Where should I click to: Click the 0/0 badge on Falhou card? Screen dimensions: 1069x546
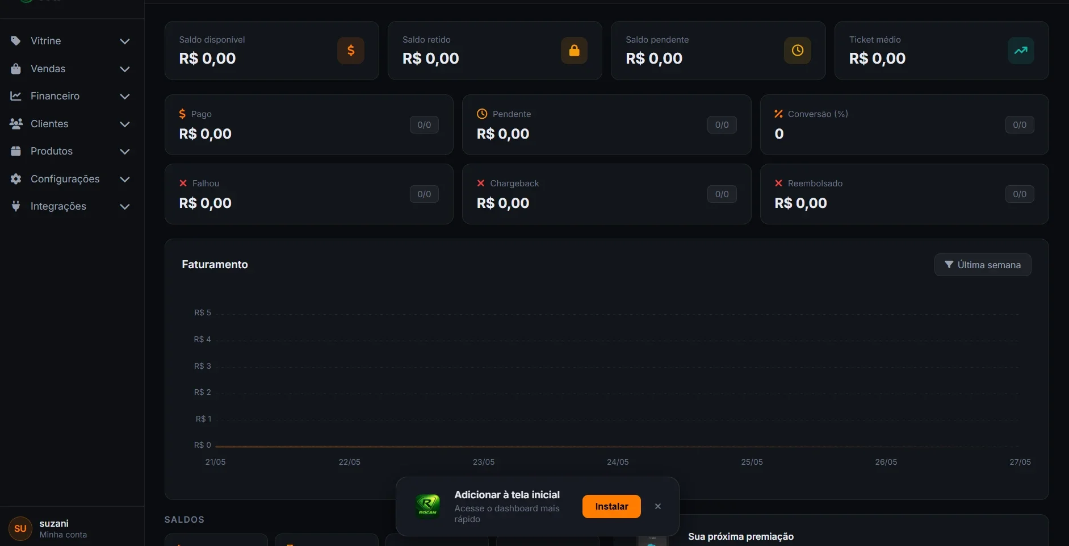click(424, 194)
